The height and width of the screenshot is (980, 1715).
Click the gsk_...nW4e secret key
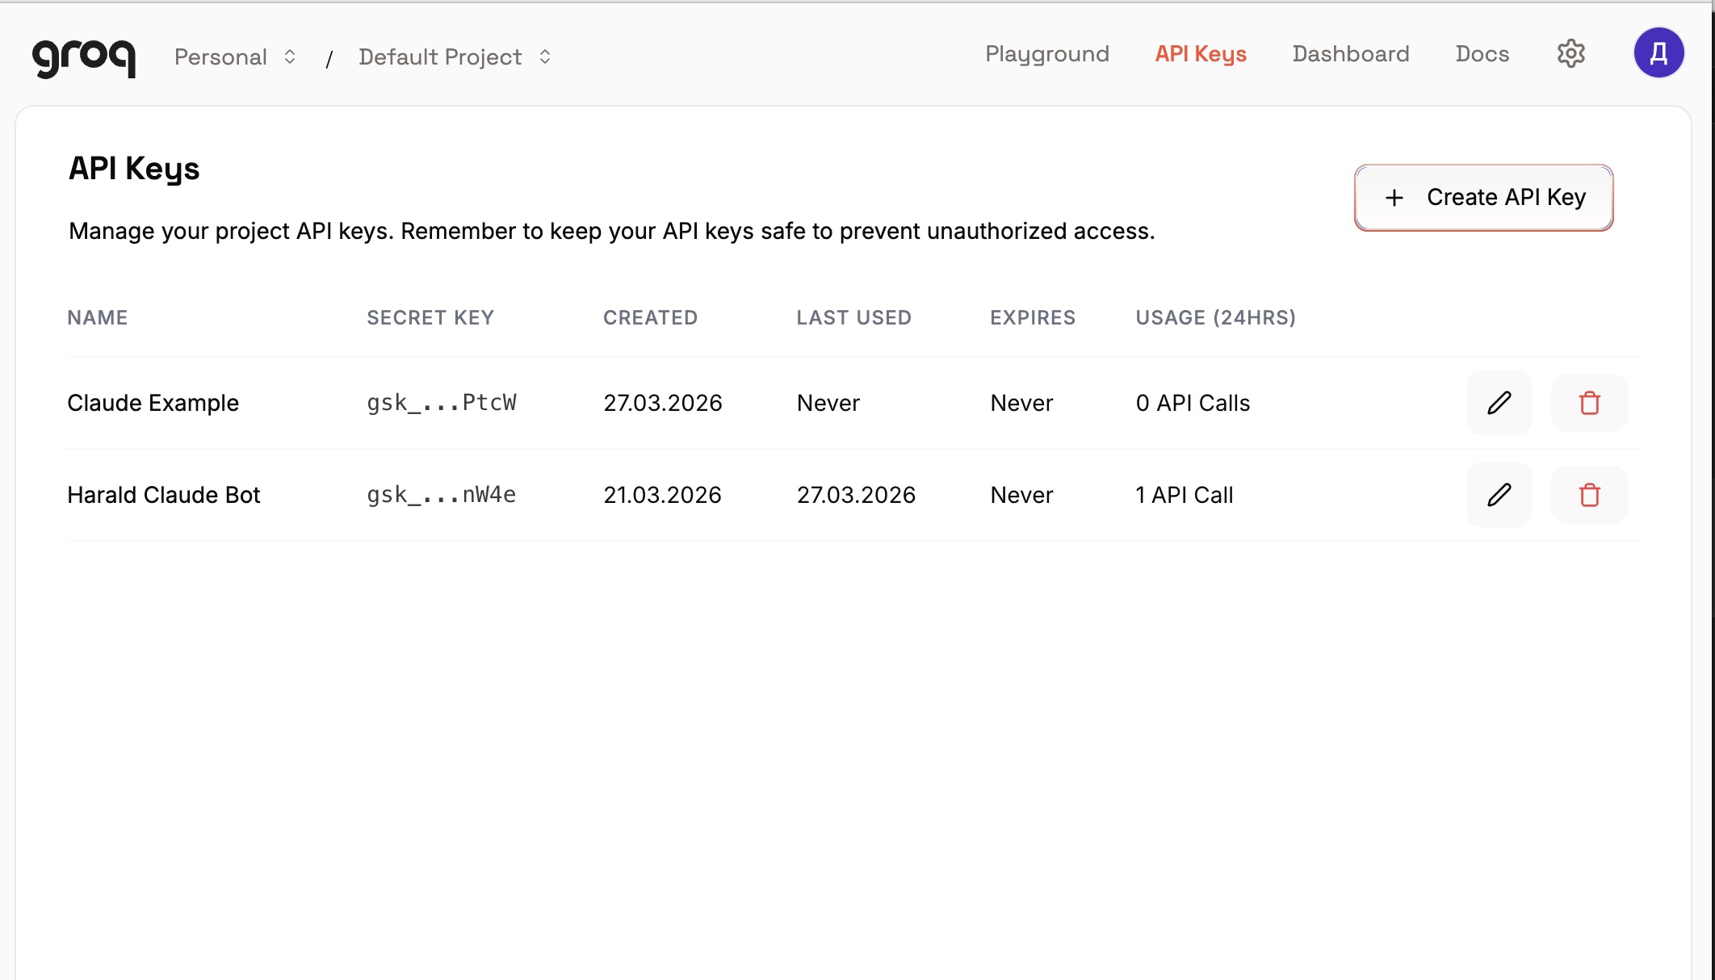441,495
